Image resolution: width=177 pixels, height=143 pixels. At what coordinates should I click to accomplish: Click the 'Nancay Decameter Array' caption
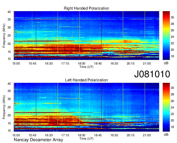pyautogui.click(x=38, y=140)
